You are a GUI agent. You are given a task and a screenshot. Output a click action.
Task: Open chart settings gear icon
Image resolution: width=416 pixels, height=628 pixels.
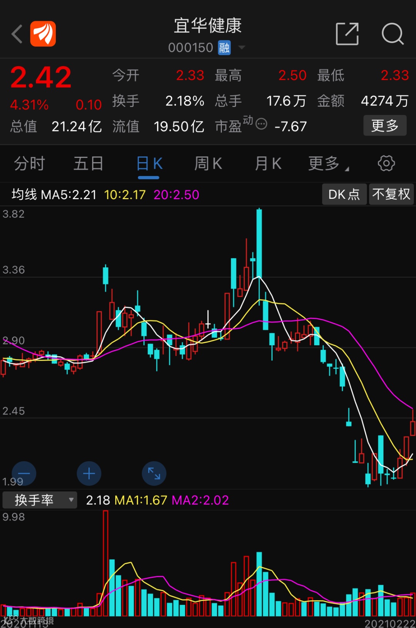(x=386, y=163)
